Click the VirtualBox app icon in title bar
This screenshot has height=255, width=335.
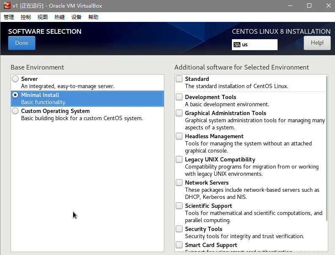7,5
